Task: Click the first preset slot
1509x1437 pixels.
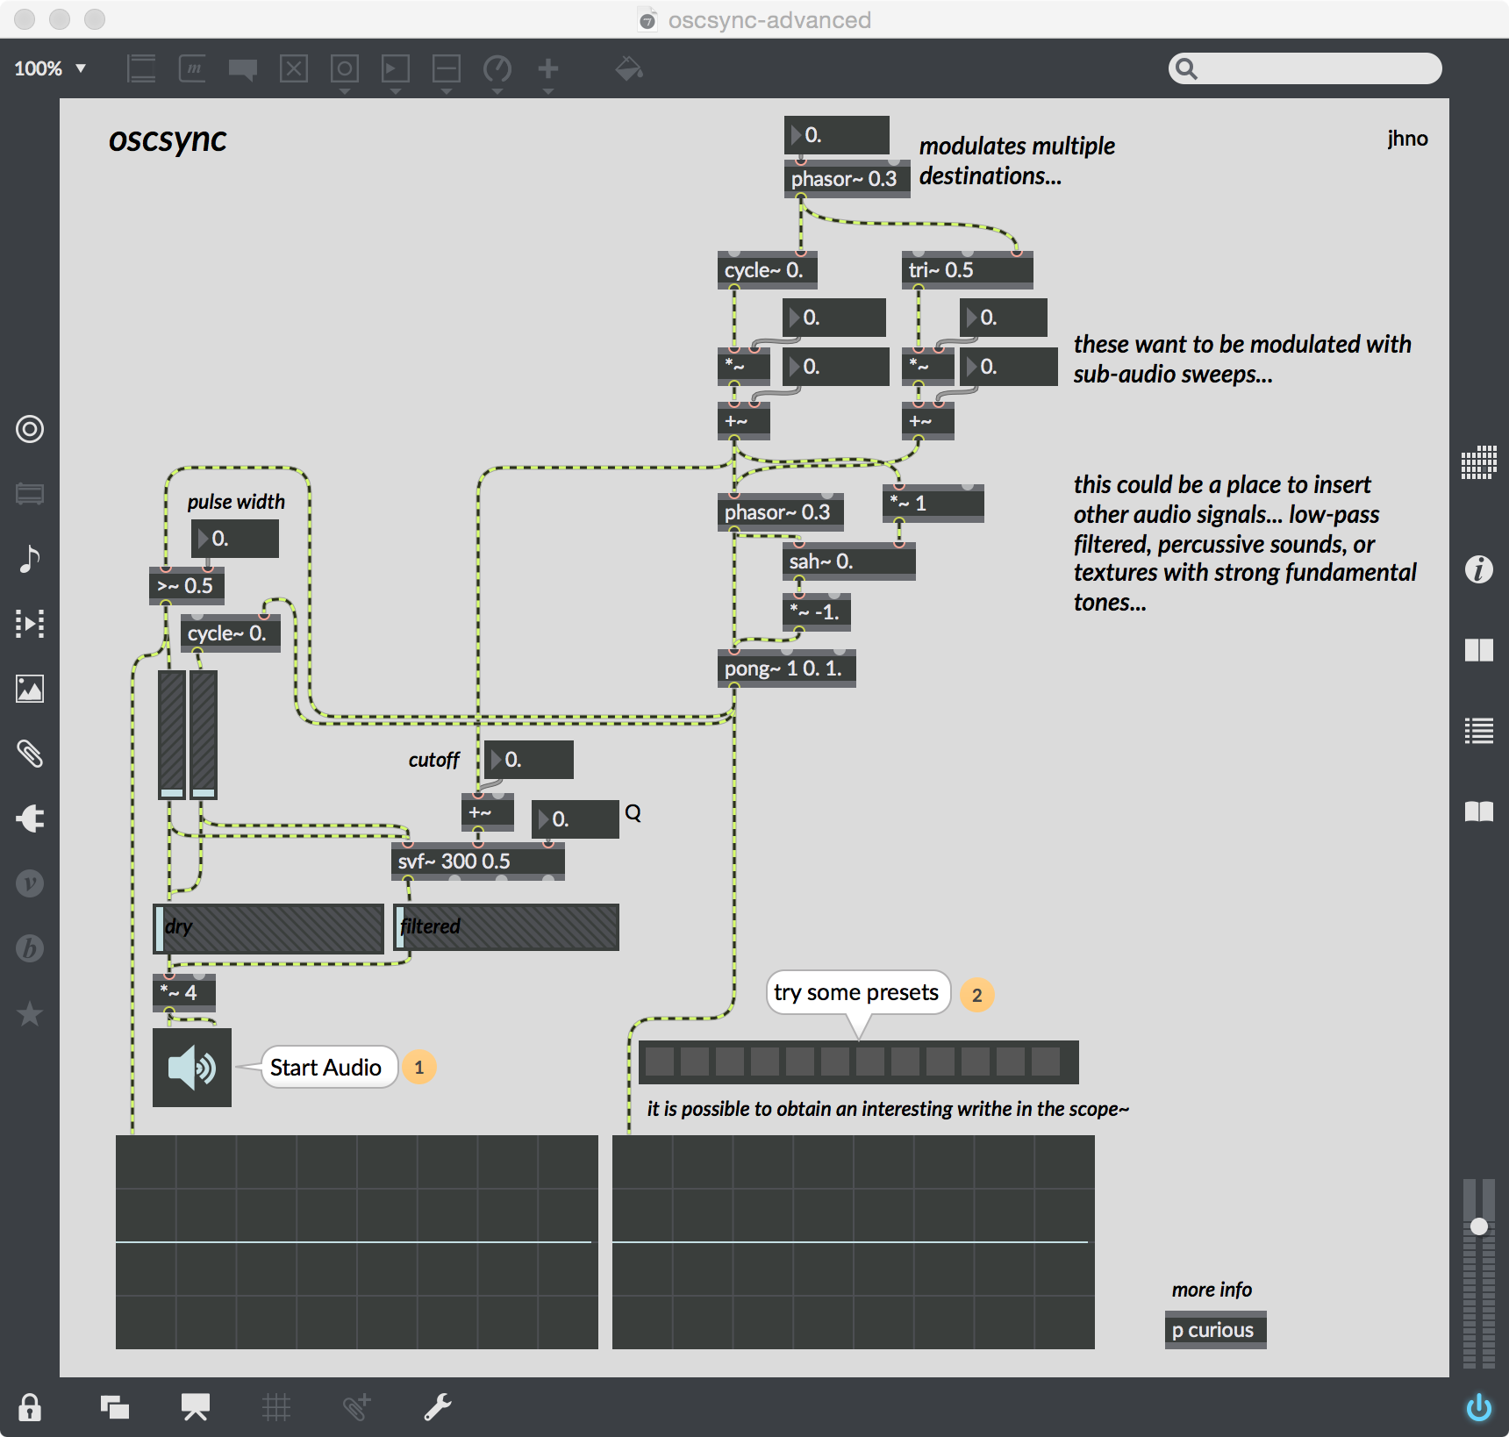Action: click(660, 1062)
